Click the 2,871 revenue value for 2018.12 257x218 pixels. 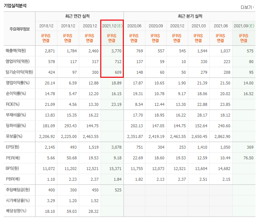click(x=50, y=51)
